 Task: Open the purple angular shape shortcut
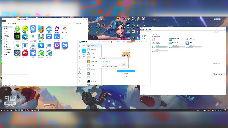57,28
